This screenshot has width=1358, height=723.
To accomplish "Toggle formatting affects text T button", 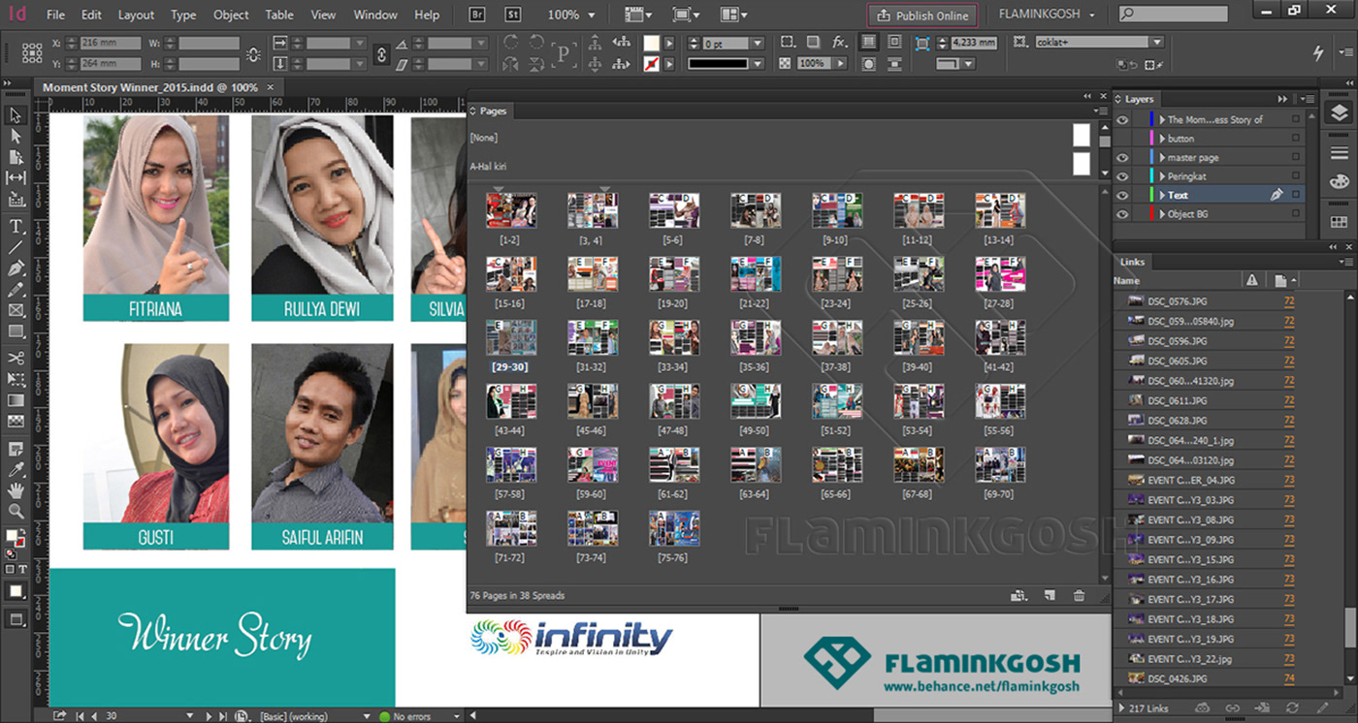I will [22, 569].
